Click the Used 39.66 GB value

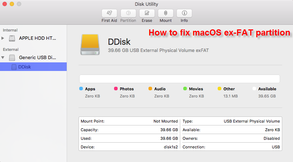[169, 138]
